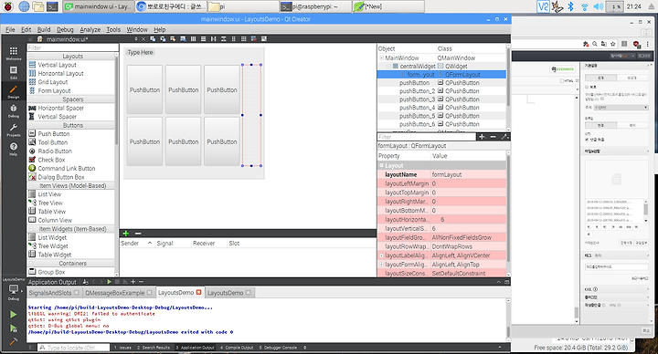The width and height of the screenshot is (658, 354).
Task: Collapse the Layouts category in Widget Box
Action: 31,57
